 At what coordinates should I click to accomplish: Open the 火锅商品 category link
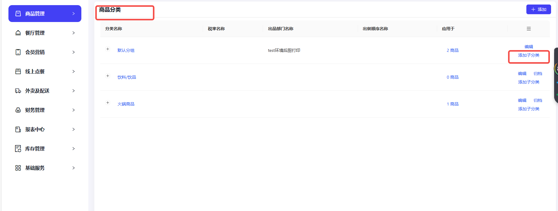(126, 104)
